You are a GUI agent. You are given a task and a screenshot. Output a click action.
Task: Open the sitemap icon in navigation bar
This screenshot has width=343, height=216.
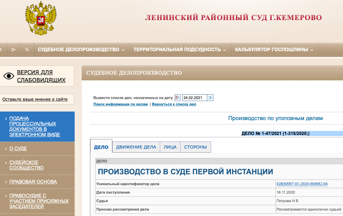click(13, 50)
